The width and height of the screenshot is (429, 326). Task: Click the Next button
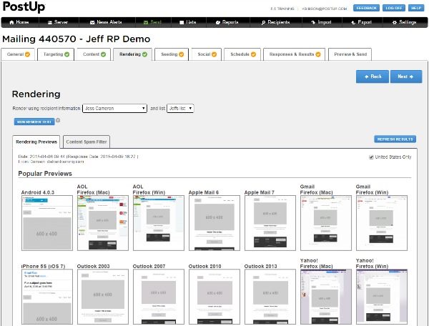pos(406,76)
